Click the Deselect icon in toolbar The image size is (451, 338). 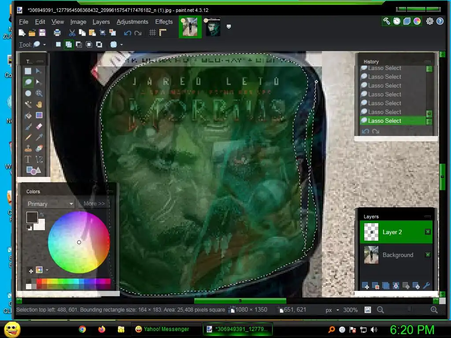click(112, 33)
